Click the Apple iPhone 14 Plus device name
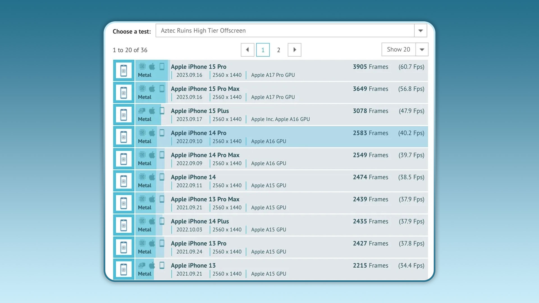 [x=200, y=221]
